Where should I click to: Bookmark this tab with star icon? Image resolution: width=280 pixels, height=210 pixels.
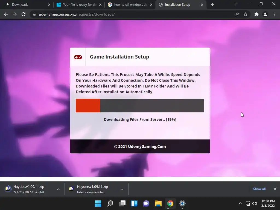246,14
